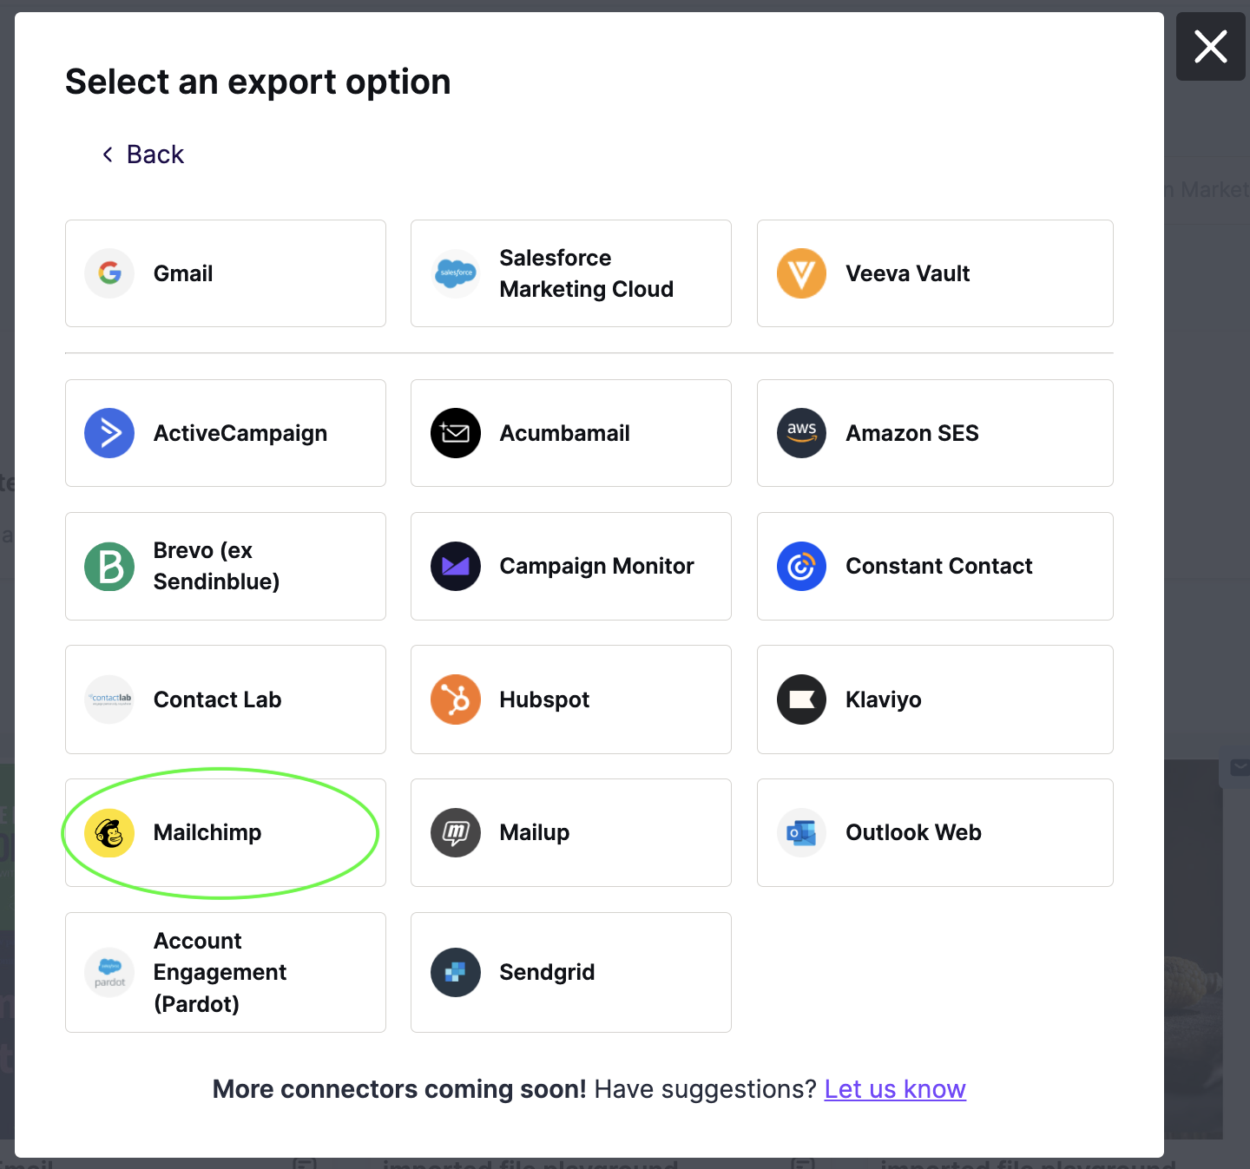Close the export options dialog
This screenshot has height=1169, width=1250.
1211,46
